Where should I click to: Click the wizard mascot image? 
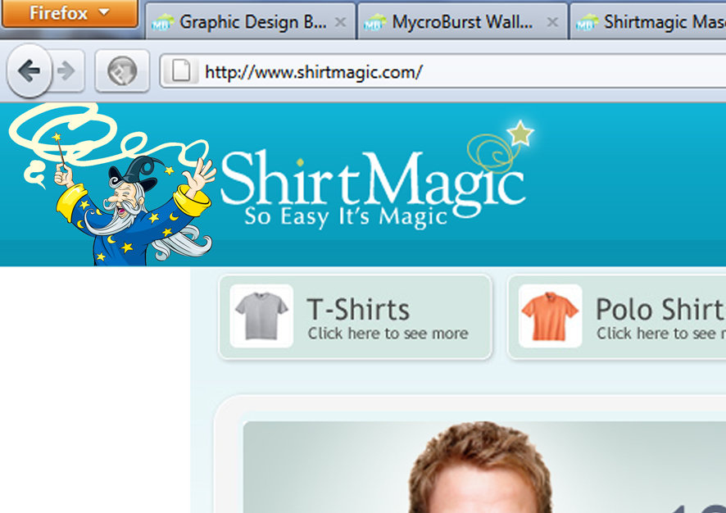(x=111, y=185)
